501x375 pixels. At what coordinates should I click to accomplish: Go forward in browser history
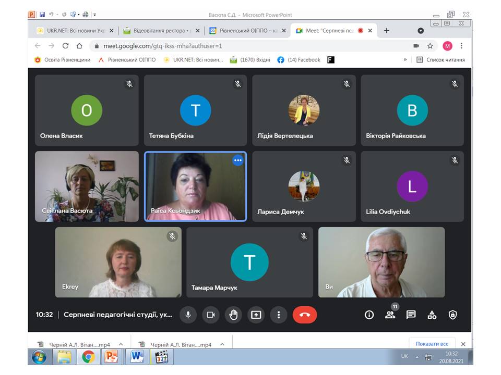click(52, 46)
